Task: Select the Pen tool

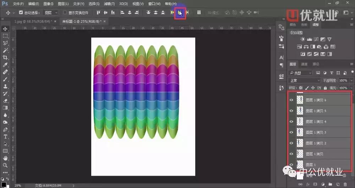Action: tap(5, 130)
